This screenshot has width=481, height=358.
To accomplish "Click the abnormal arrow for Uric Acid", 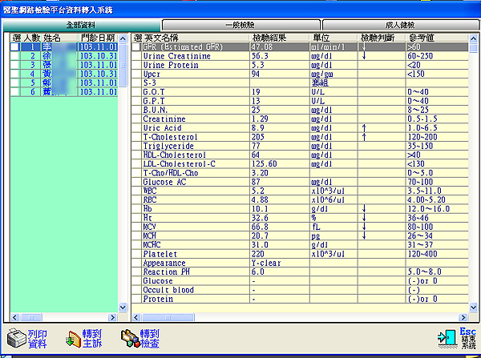I will point(363,128).
